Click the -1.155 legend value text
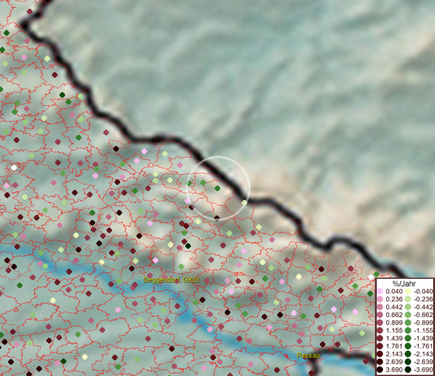 [x=423, y=330]
